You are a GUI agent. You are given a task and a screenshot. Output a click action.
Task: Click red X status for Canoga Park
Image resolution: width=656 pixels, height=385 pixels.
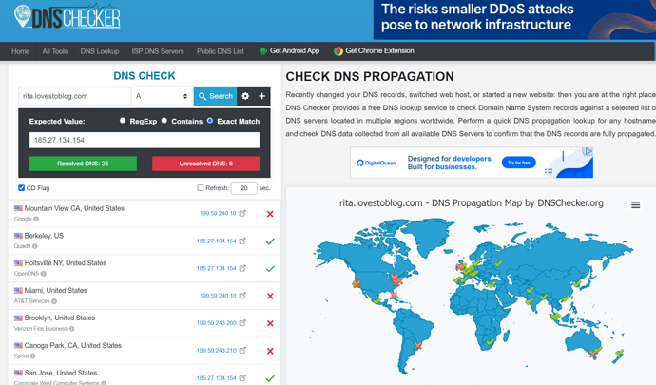coord(270,351)
